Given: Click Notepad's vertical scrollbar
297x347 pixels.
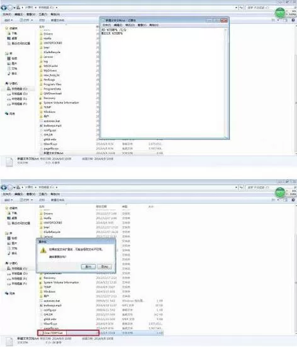Looking at the screenshot, I should [226, 82].
